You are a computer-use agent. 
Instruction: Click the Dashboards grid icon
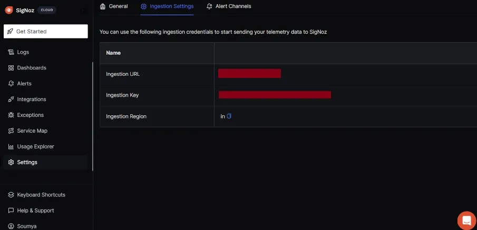tap(11, 68)
